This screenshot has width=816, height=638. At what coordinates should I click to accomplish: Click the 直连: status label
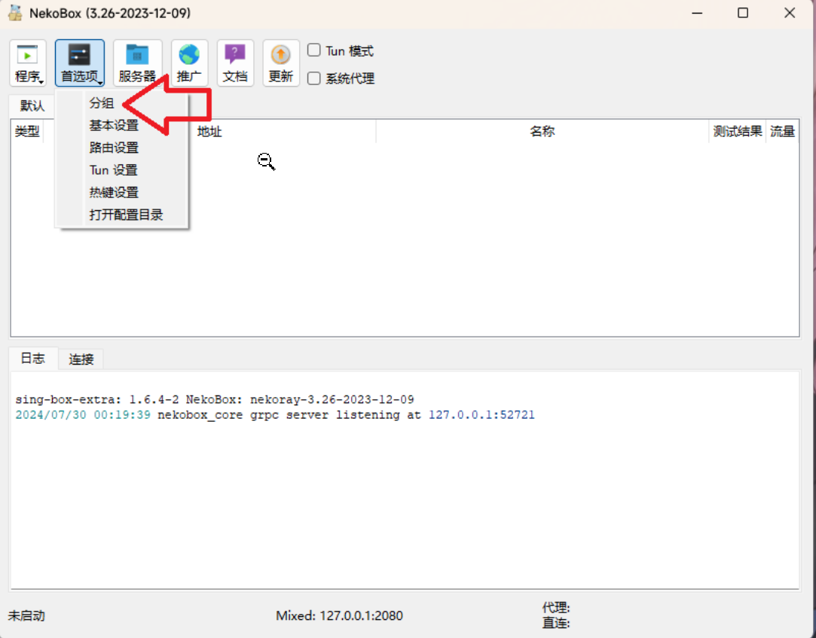pos(556,623)
